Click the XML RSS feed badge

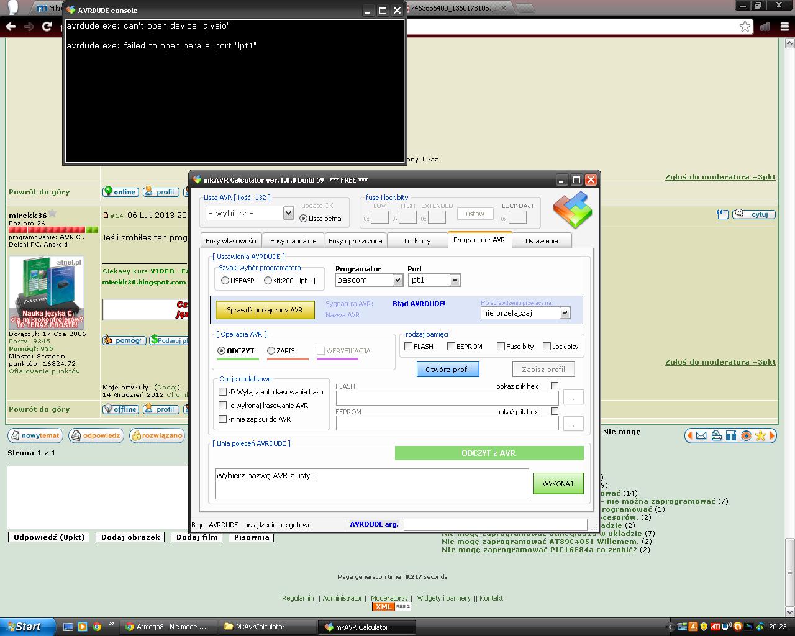click(x=391, y=606)
